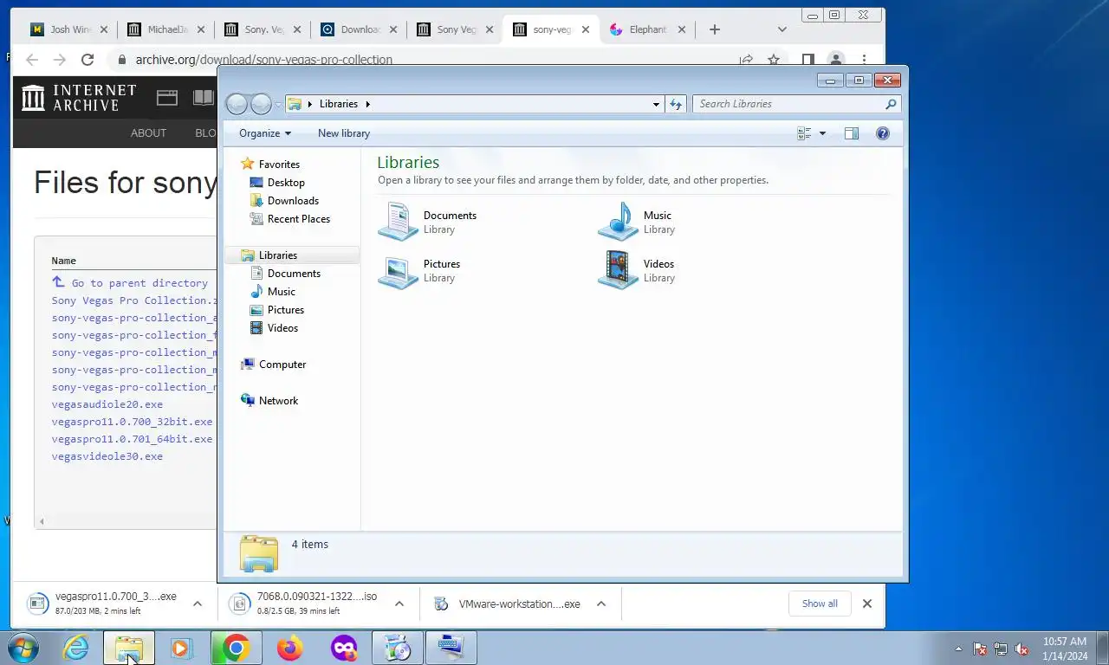1109x665 pixels.
Task: Reload the archive.org page
Action: click(x=87, y=60)
